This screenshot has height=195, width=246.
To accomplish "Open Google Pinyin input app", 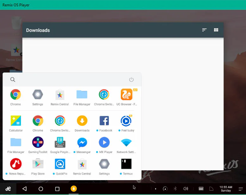I will pyautogui.click(x=60, y=142).
